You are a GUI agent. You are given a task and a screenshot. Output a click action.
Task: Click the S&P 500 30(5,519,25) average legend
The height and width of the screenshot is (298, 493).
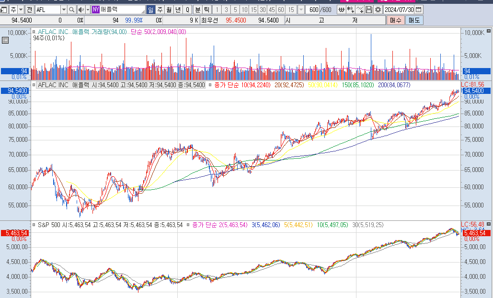(x=368, y=225)
